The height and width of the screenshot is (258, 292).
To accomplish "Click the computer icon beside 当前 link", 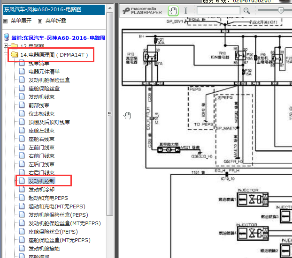I will pyautogui.click(x=7, y=37).
